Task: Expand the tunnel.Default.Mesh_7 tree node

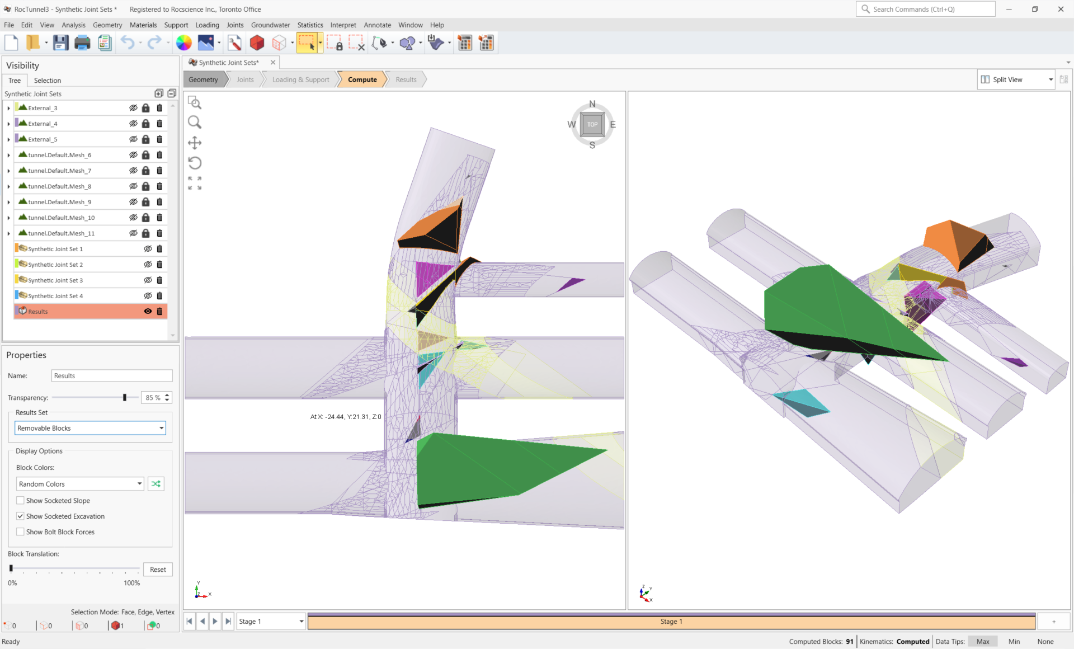Action: pyautogui.click(x=8, y=171)
